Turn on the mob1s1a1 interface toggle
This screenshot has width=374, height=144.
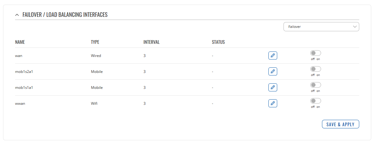(x=316, y=85)
